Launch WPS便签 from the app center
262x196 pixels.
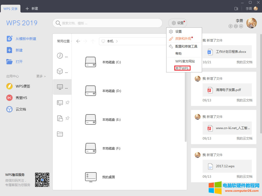pyautogui.click(x=9, y=86)
